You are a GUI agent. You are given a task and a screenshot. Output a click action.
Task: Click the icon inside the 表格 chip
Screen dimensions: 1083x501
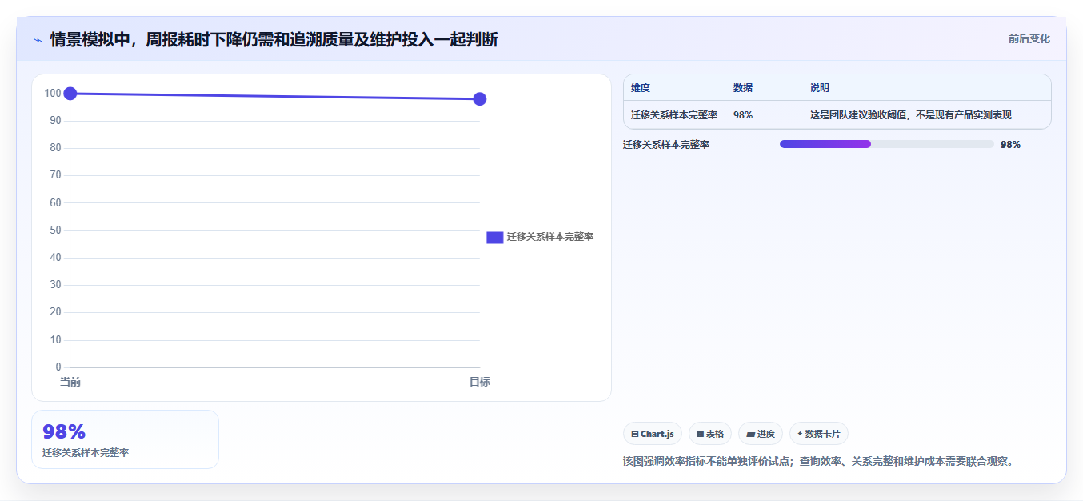click(700, 435)
